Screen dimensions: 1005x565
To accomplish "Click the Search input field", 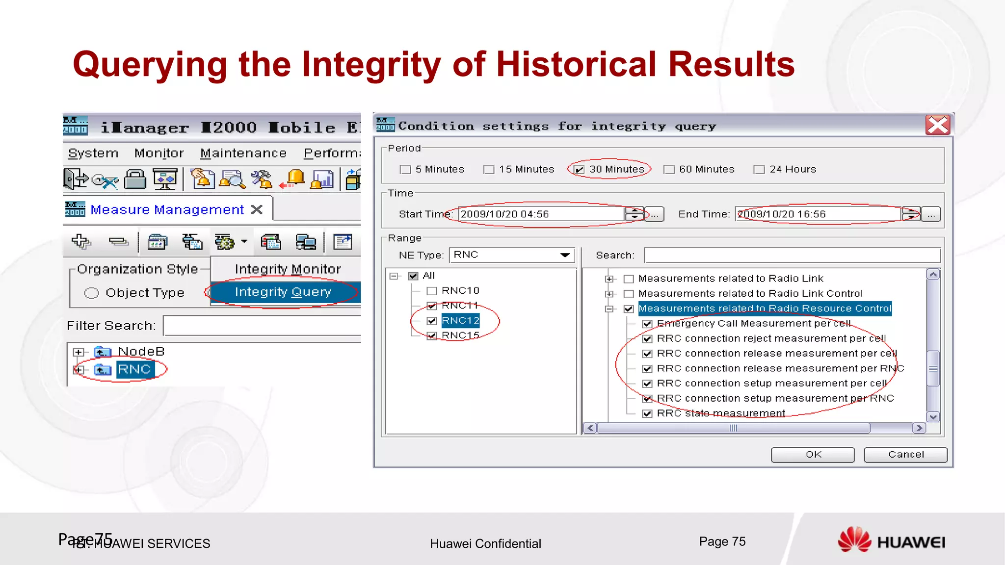I will (793, 255).
